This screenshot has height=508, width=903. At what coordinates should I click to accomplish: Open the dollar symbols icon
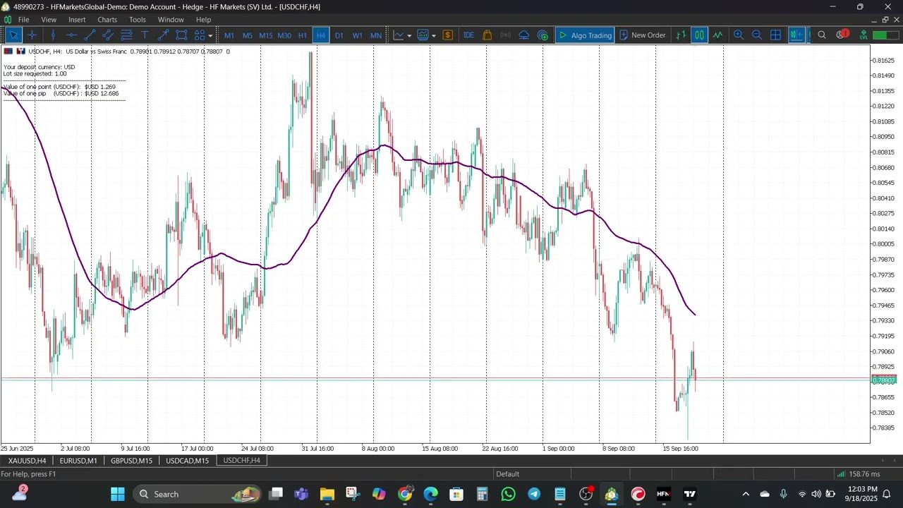click(448, 35)
